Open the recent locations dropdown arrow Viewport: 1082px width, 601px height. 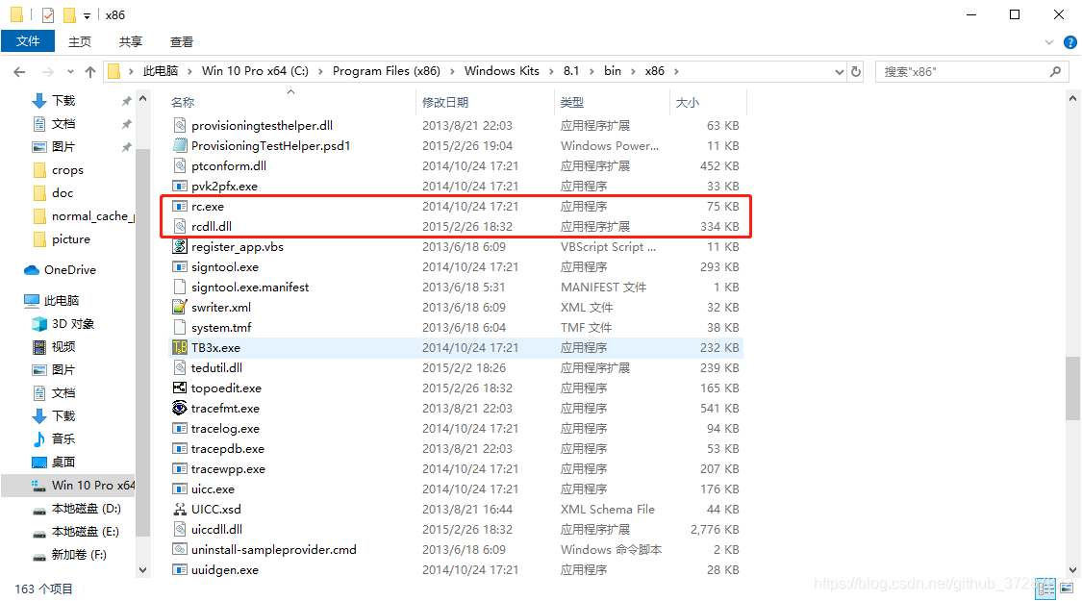[x=70, y=72]
